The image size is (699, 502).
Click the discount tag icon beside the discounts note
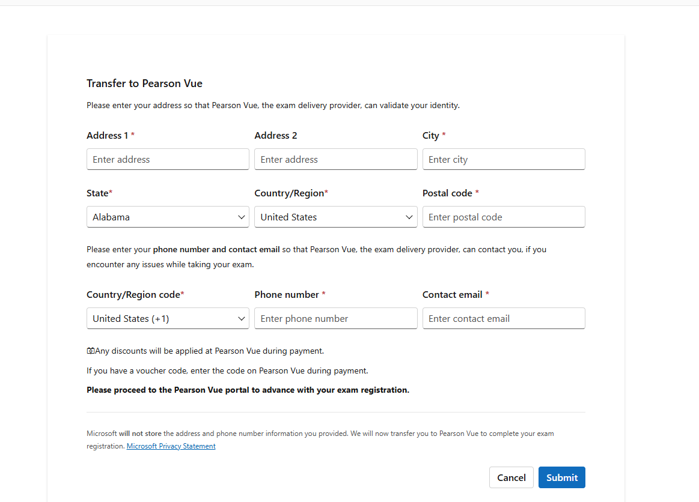click(91, 351)
